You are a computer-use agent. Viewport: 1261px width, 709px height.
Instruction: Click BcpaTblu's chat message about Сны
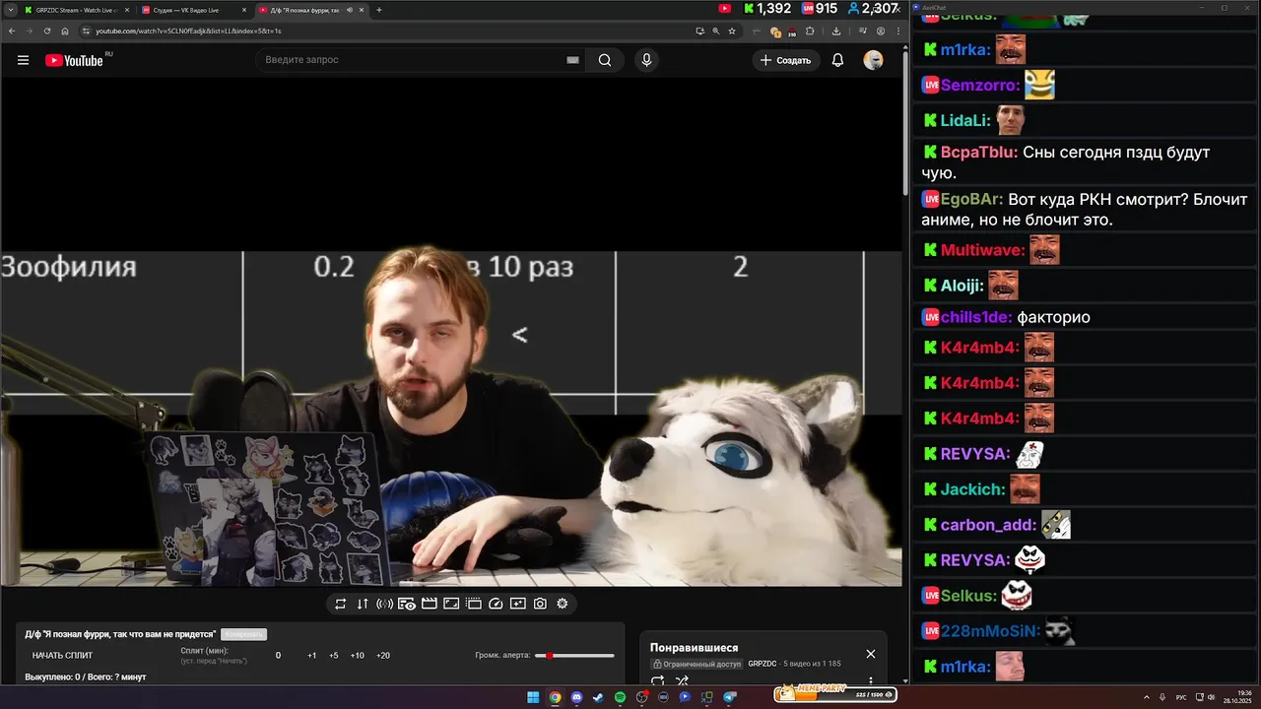pos(1066,162)
